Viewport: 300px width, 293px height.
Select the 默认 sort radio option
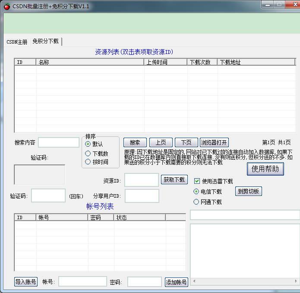click(x=88, y=144)
